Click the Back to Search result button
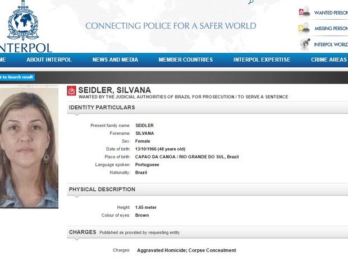 (17, 77)
